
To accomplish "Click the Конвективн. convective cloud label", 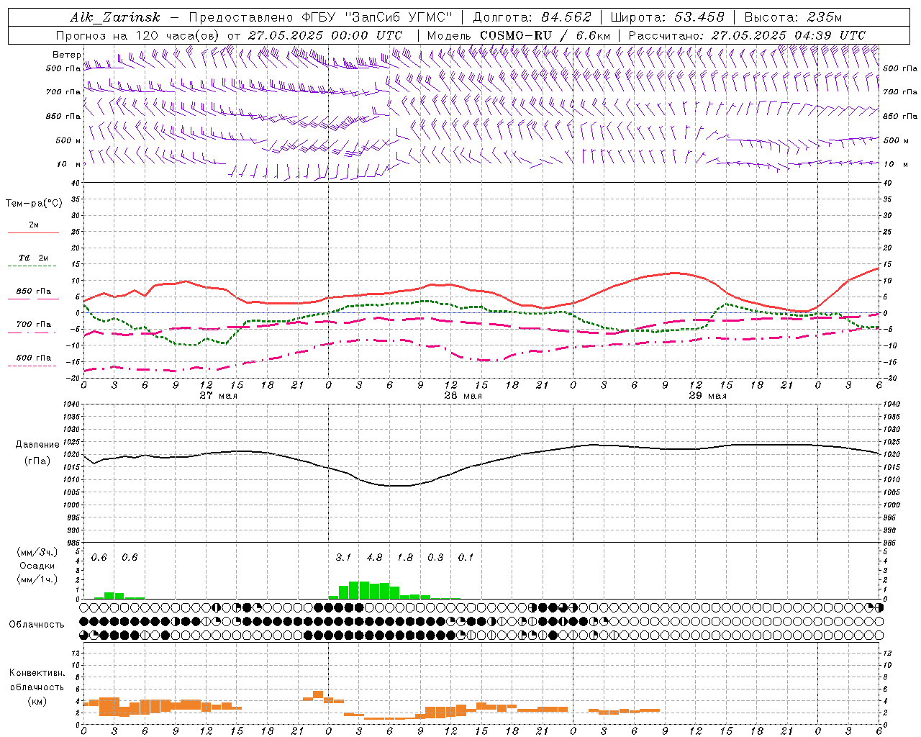I will [x=37, y=673].
